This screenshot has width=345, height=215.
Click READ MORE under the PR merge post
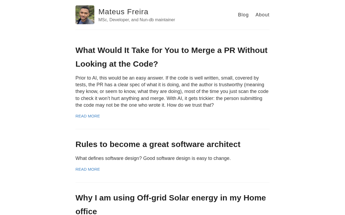pyautogui.click(x=88, y=116)
